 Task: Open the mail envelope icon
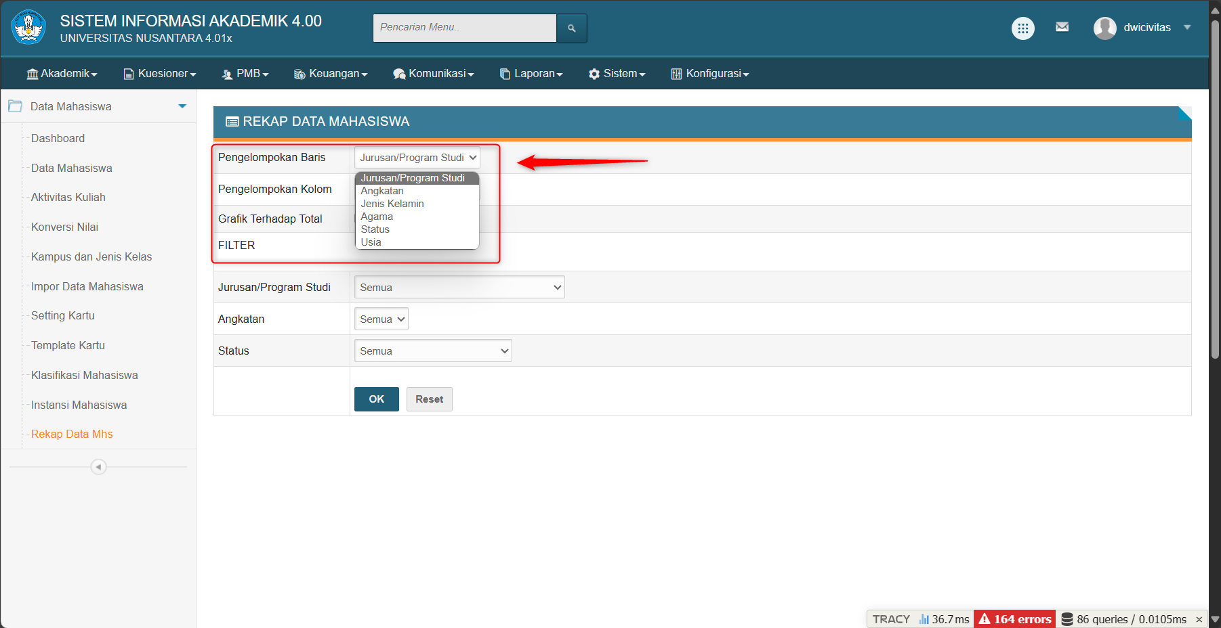pos(1062,27)
